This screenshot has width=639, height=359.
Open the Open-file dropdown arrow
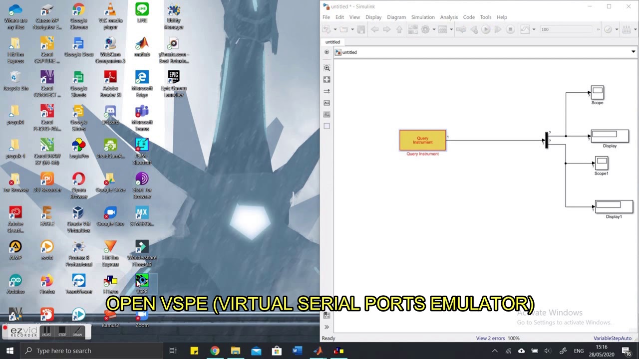click(352, 29)
